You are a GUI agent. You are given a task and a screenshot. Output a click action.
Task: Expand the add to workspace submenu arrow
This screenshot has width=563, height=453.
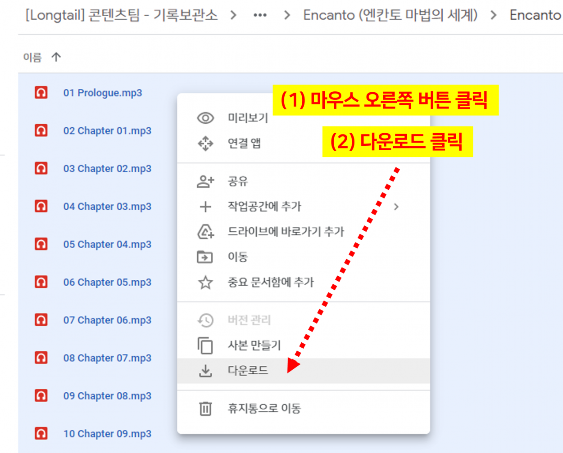pos(396,206)
